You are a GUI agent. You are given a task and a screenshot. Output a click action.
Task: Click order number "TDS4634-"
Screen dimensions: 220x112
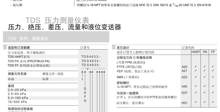click(91, 61)
